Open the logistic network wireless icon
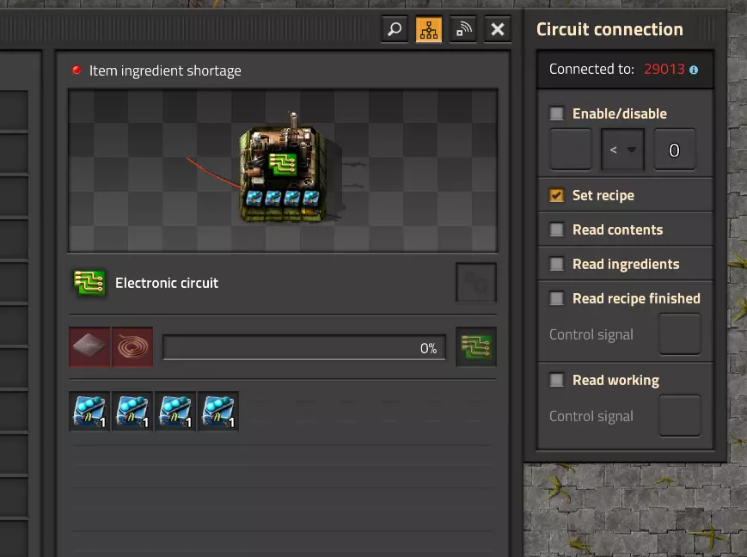 point(463,29)
